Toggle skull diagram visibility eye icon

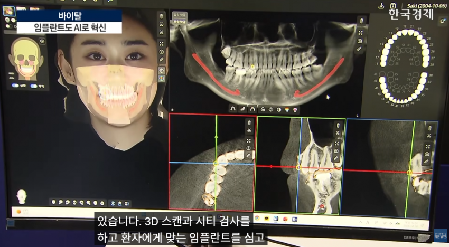[x=42, y=41]
